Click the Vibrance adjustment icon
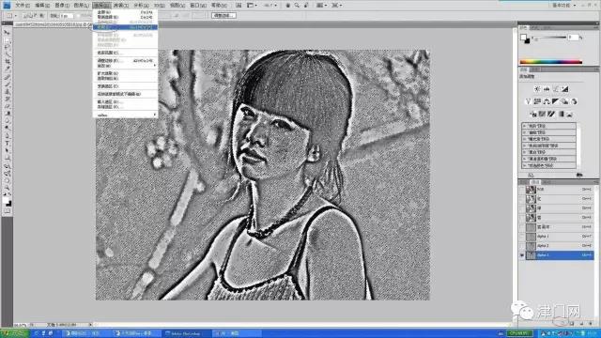Screen dimensions: 601x338 [x=528, y=101]
